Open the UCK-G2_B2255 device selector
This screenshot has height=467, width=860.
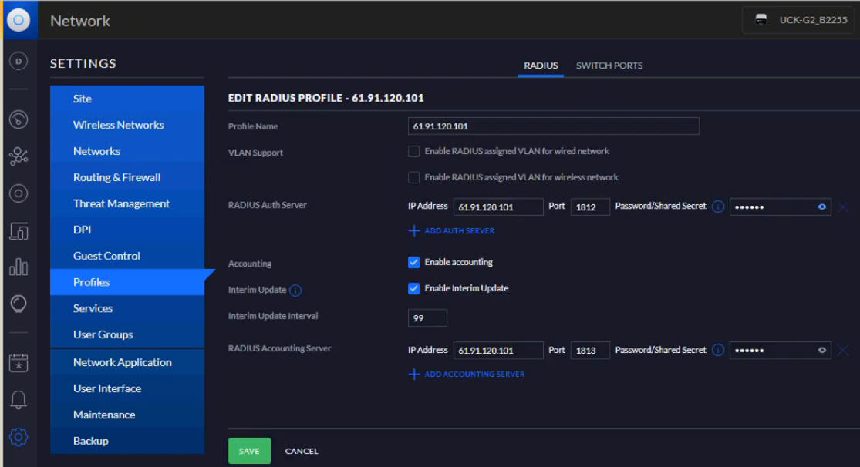798,21
